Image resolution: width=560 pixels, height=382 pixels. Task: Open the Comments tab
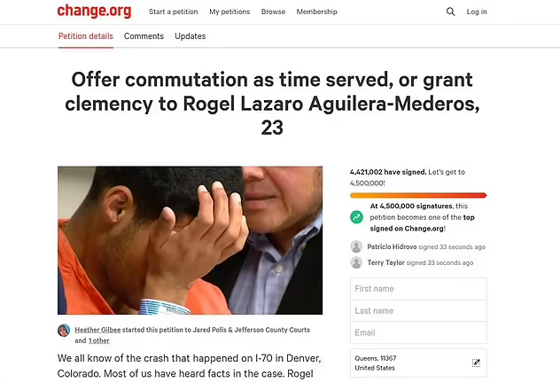(x=144, y=36)
